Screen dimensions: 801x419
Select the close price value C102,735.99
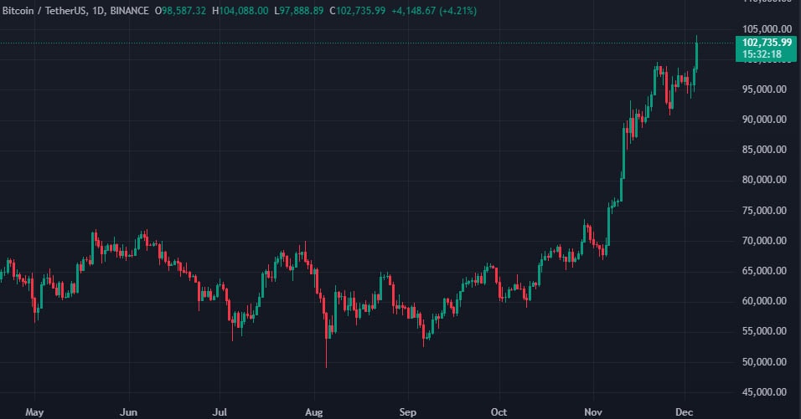click(357, 11)
